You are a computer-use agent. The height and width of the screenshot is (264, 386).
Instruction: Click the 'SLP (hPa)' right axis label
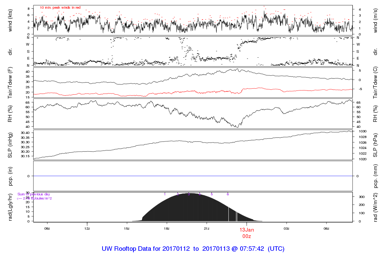(375, 145)
